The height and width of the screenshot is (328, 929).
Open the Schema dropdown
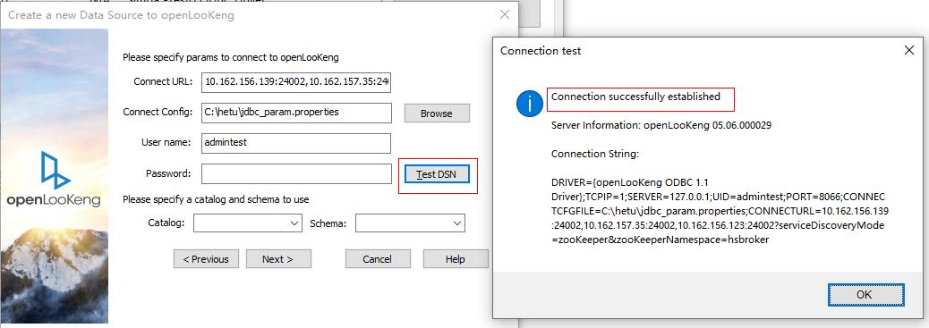[x=410, y=223]
